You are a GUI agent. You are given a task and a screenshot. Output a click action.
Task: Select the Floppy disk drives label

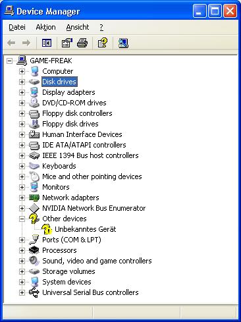coord(70,124)
